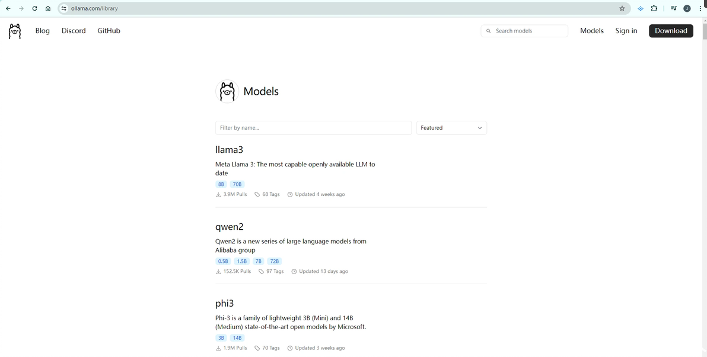This screenshot has height=357, width=707.
Task: Click the 152.5K Pulls text
Action: click(237, 272)
